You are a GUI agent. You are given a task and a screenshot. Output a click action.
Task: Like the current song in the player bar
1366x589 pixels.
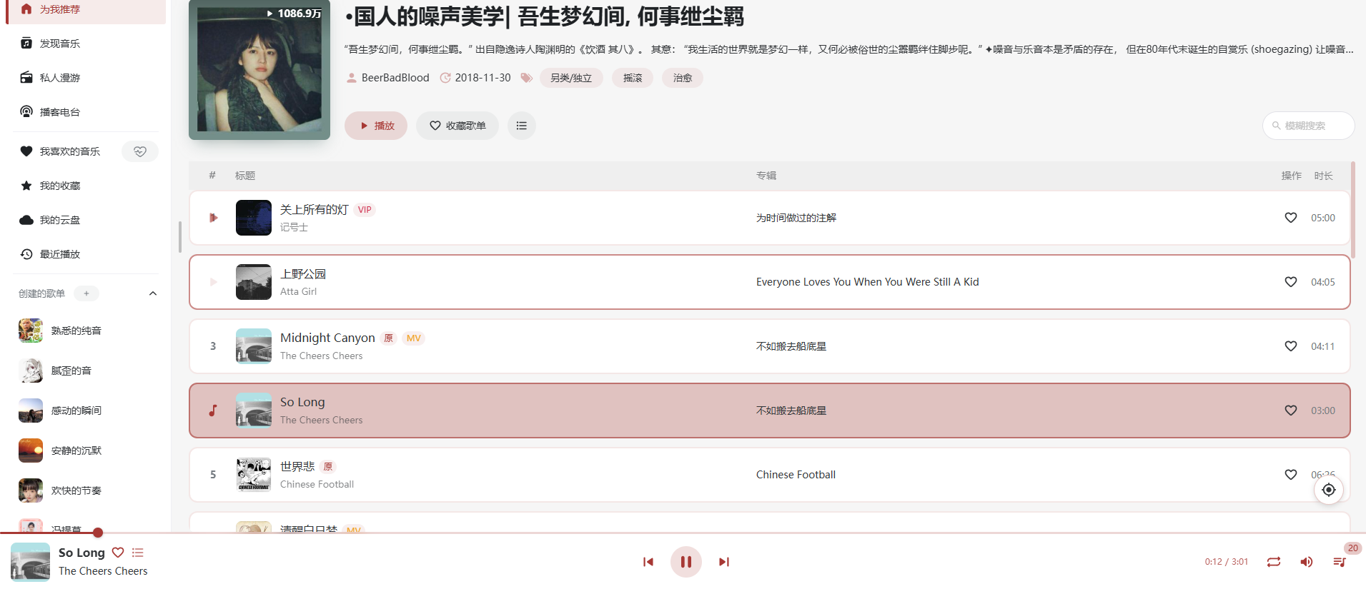click(x=118, y=553)
